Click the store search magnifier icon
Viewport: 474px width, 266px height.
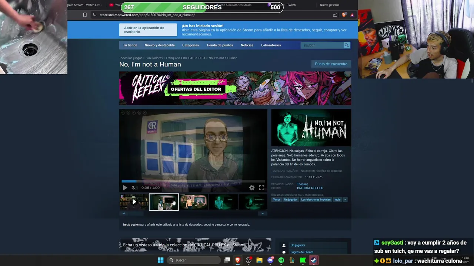point(347,45)
